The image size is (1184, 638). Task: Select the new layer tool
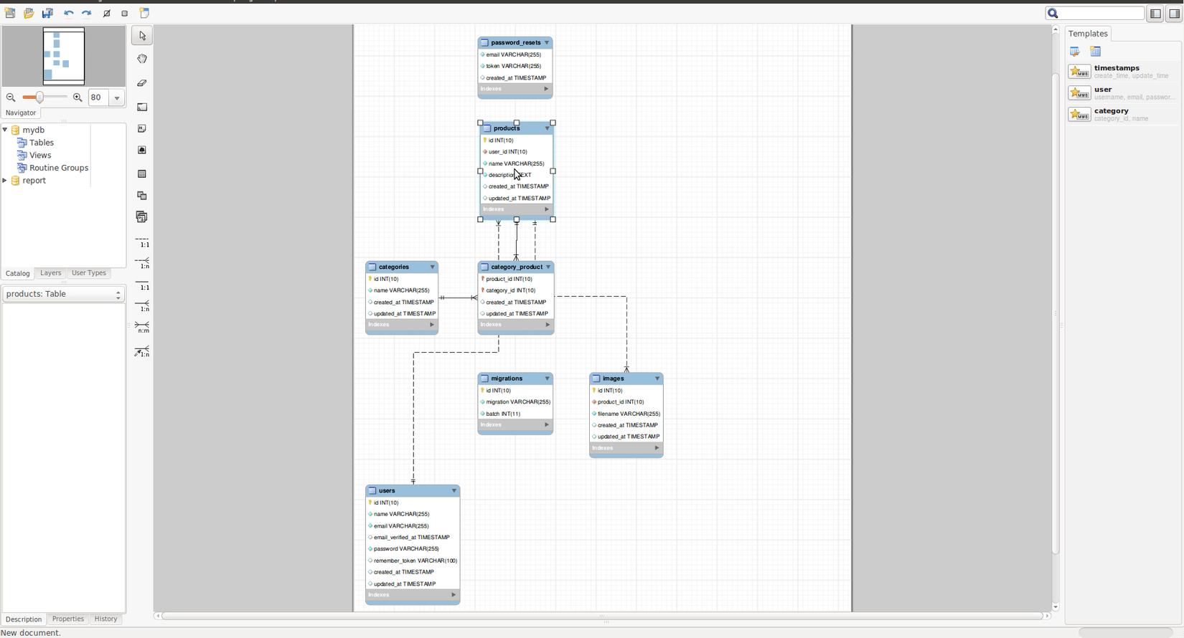click(x=142, y=107)
